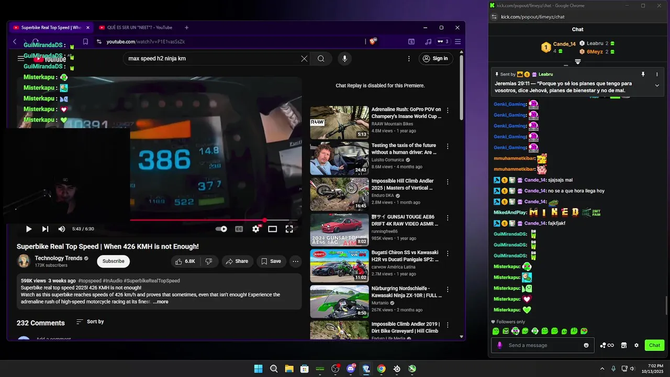Open emoji picker in chat input
Screen dimensions: 670x377
click(x=586, y=345)
